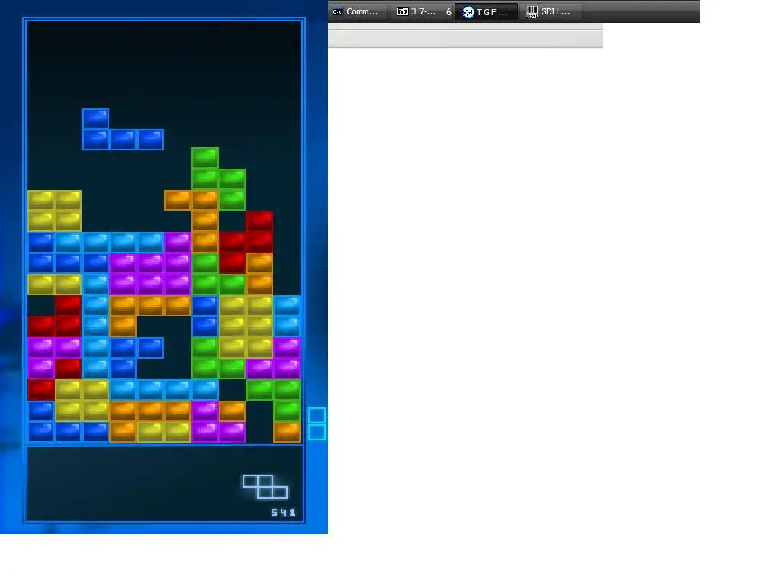Switch to the Command Prompt taskbar button
Image resolution: width=781 pixels, height=586 pixels.
356,11
